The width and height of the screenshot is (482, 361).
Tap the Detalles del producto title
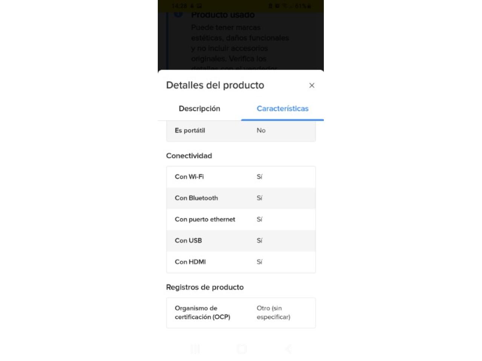point(215,85)
